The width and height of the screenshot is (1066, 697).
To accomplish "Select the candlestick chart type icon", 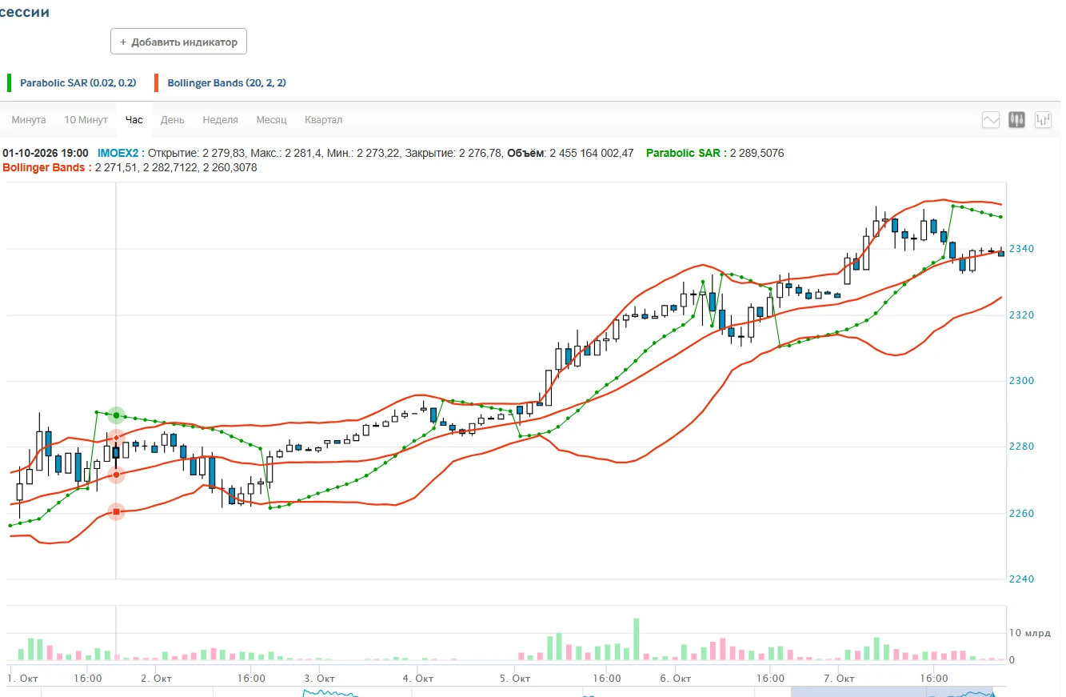I will (x=1016, y=120).
